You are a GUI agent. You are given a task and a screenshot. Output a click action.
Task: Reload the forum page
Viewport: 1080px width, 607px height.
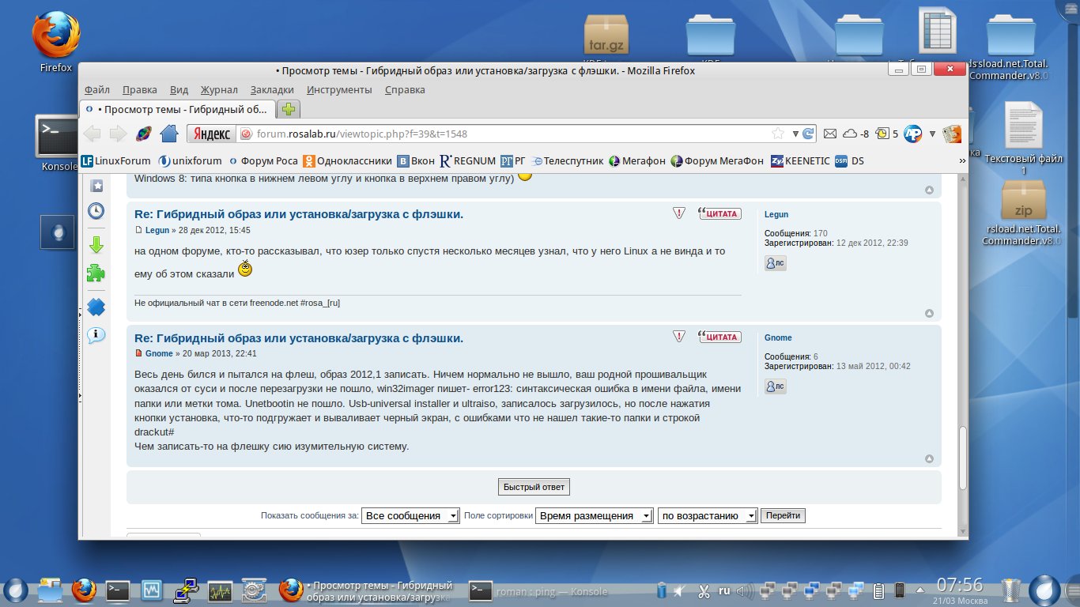808,134
